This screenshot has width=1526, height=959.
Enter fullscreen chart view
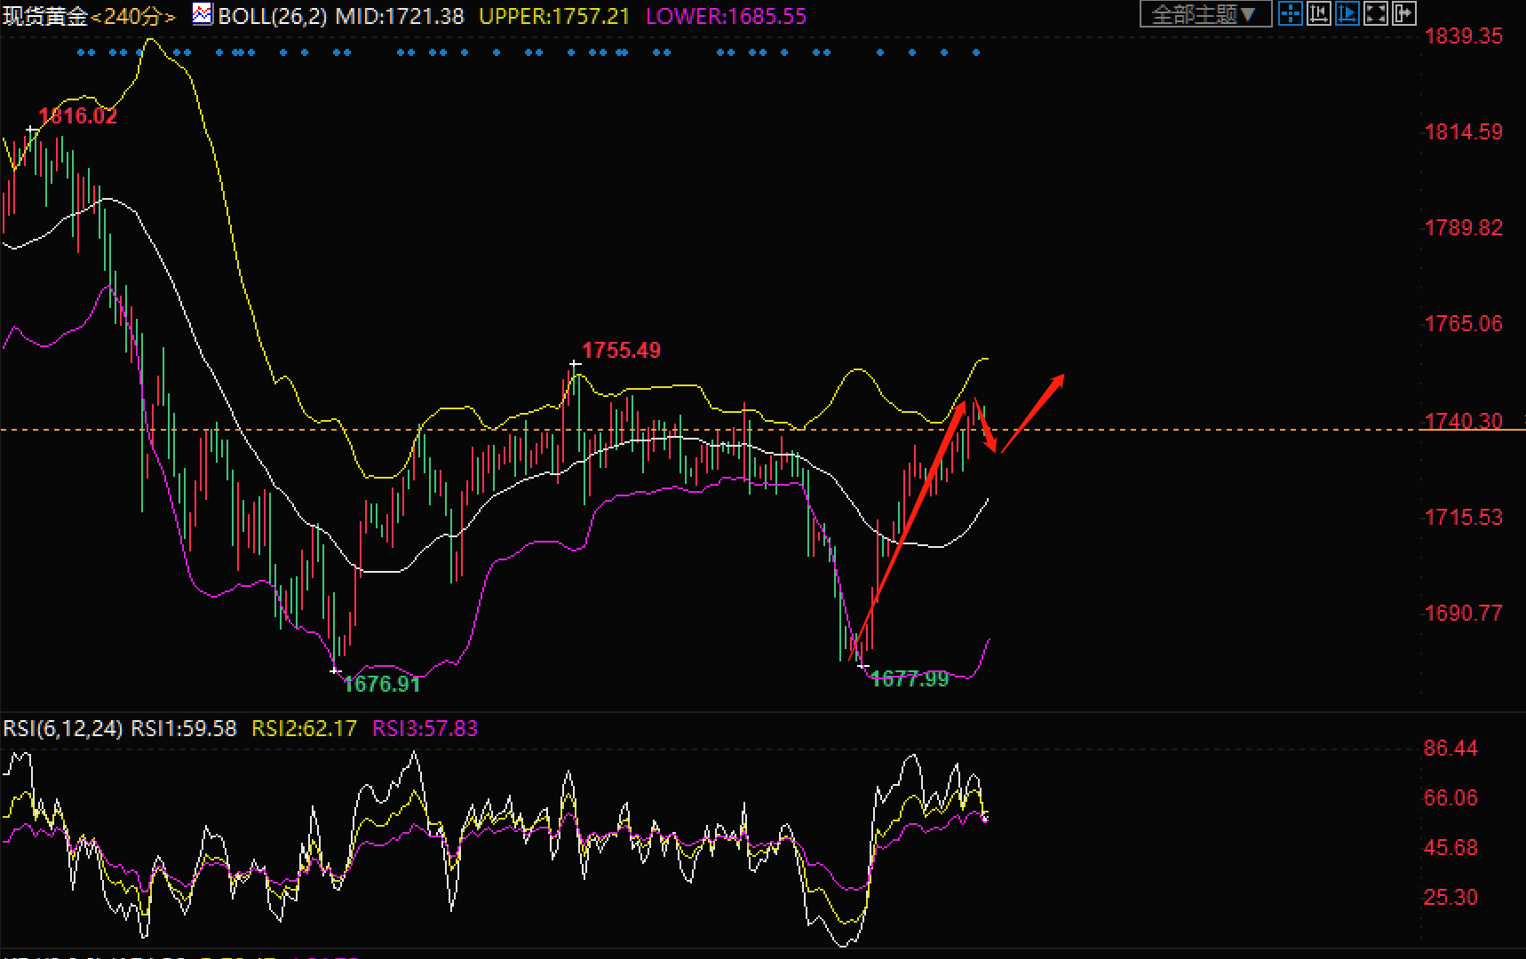[1375, 13]
